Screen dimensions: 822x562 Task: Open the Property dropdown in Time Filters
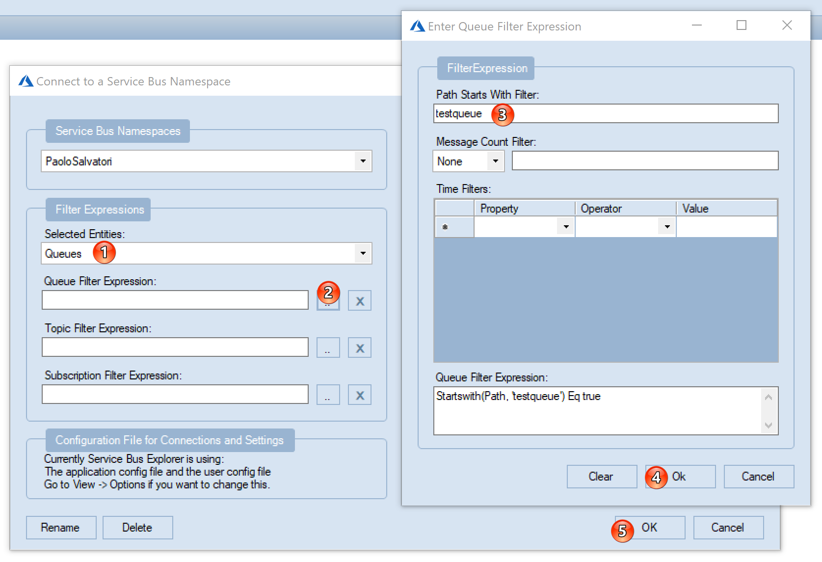[565, 226]
